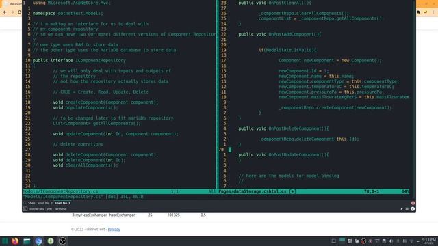Click the browser forward arrow behind the terminal
Viewport: 438px width, 246px height.
[12, 12]
